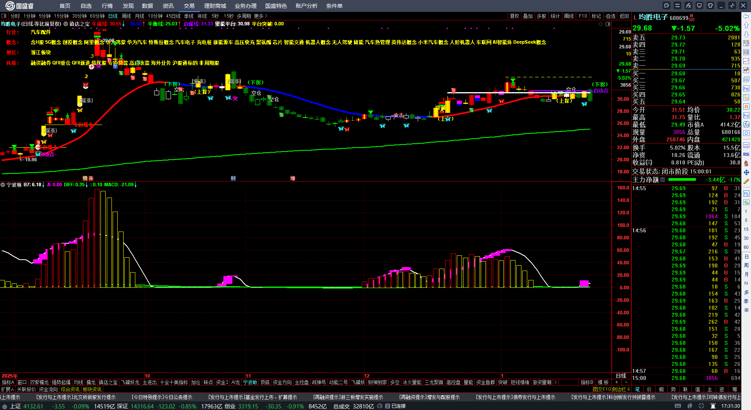The image size is (751, 410).
Task: Click the 综合资讯 bottom tab
Action: point(70,389)
